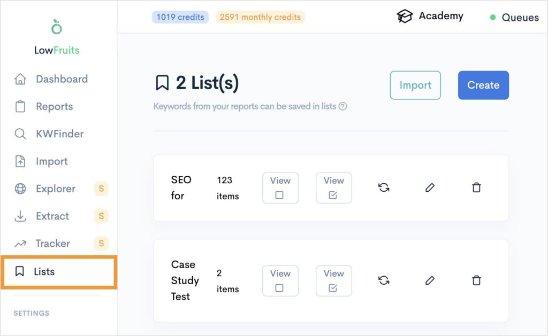Screen dimensions: 548x336
Task: Delete the "Case Study Test" list via trash icon
Action: 476,280
